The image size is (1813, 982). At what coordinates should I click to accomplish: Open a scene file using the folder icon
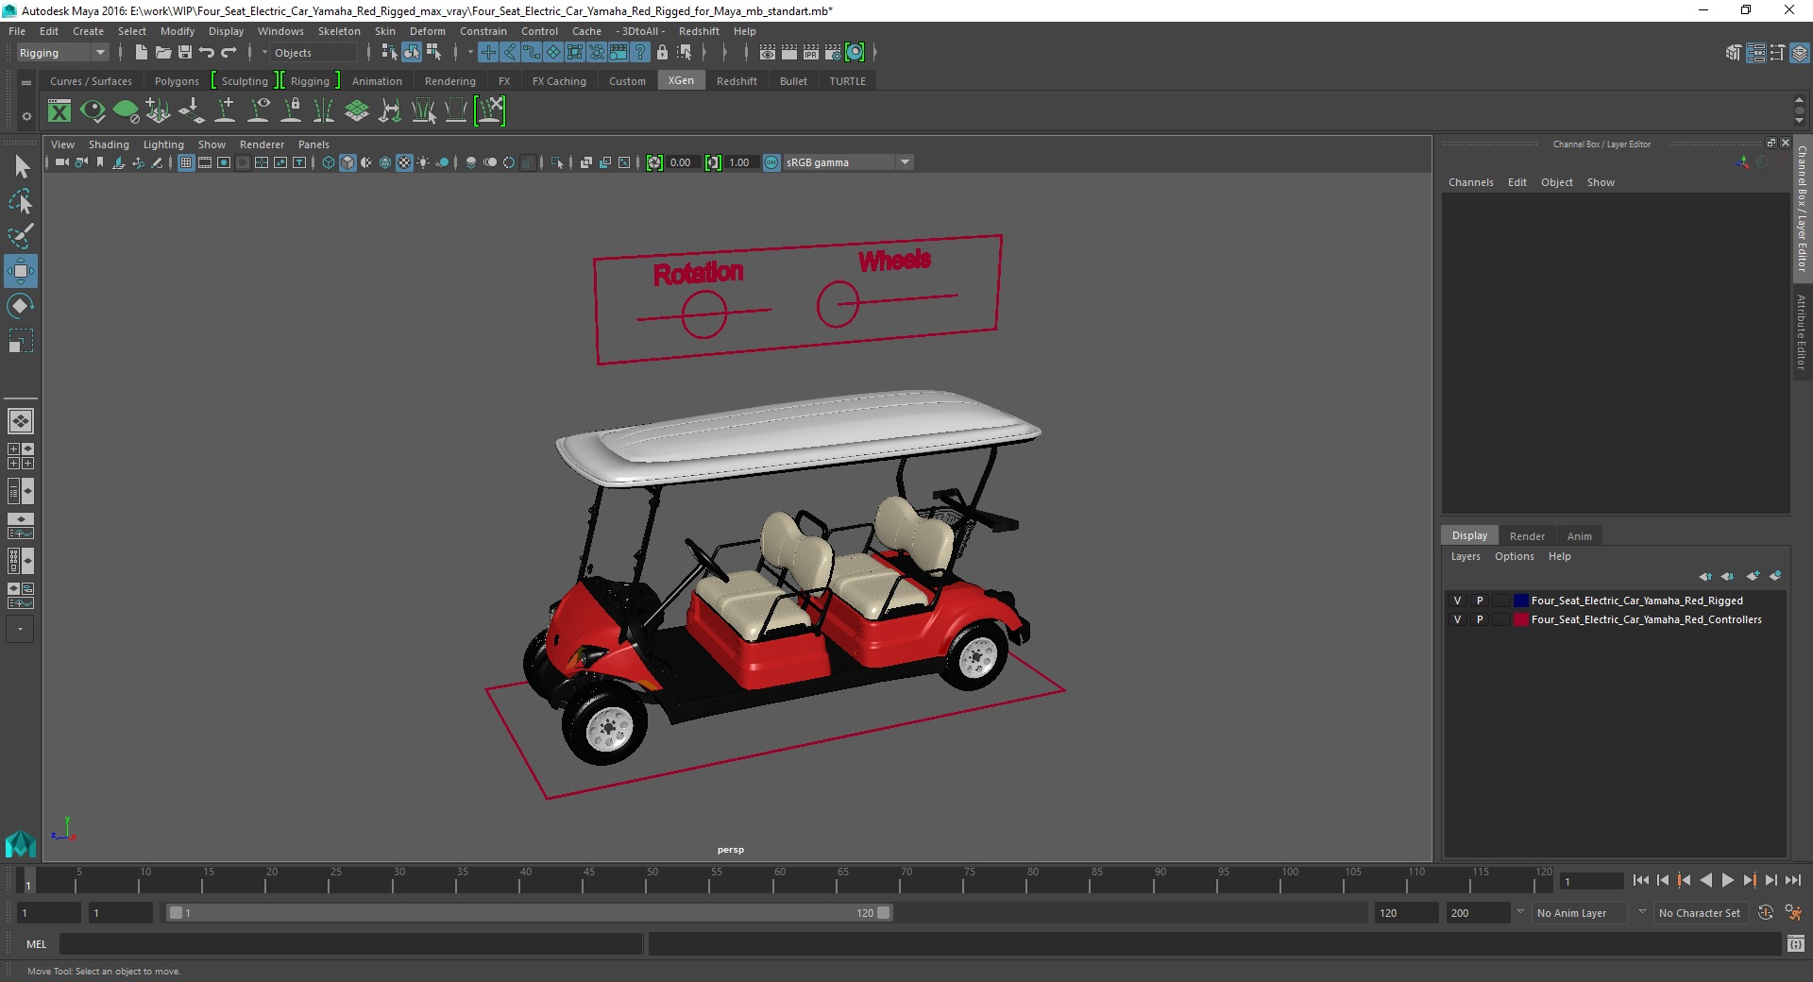click(x=162, y=53)
